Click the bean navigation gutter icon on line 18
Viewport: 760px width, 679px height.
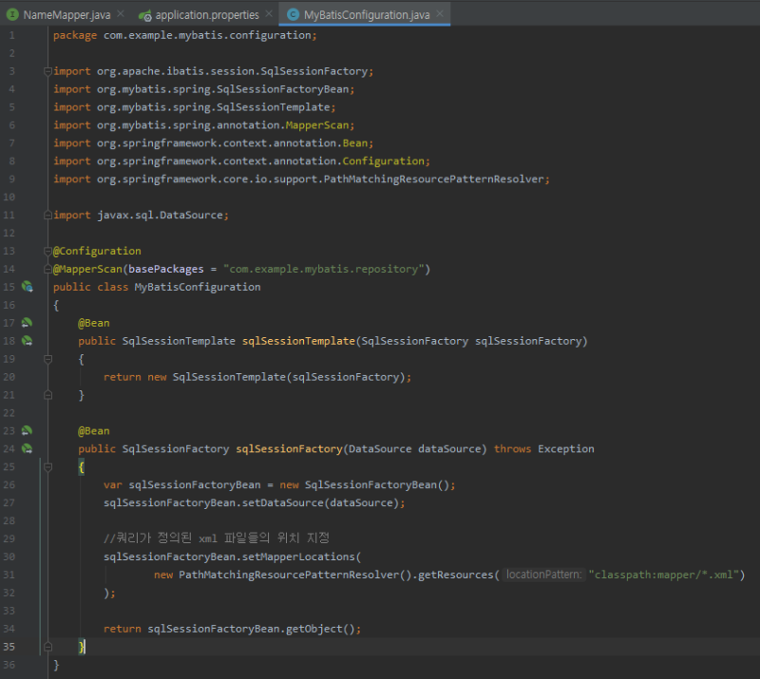pyautogui.click(x=27, y=341)
